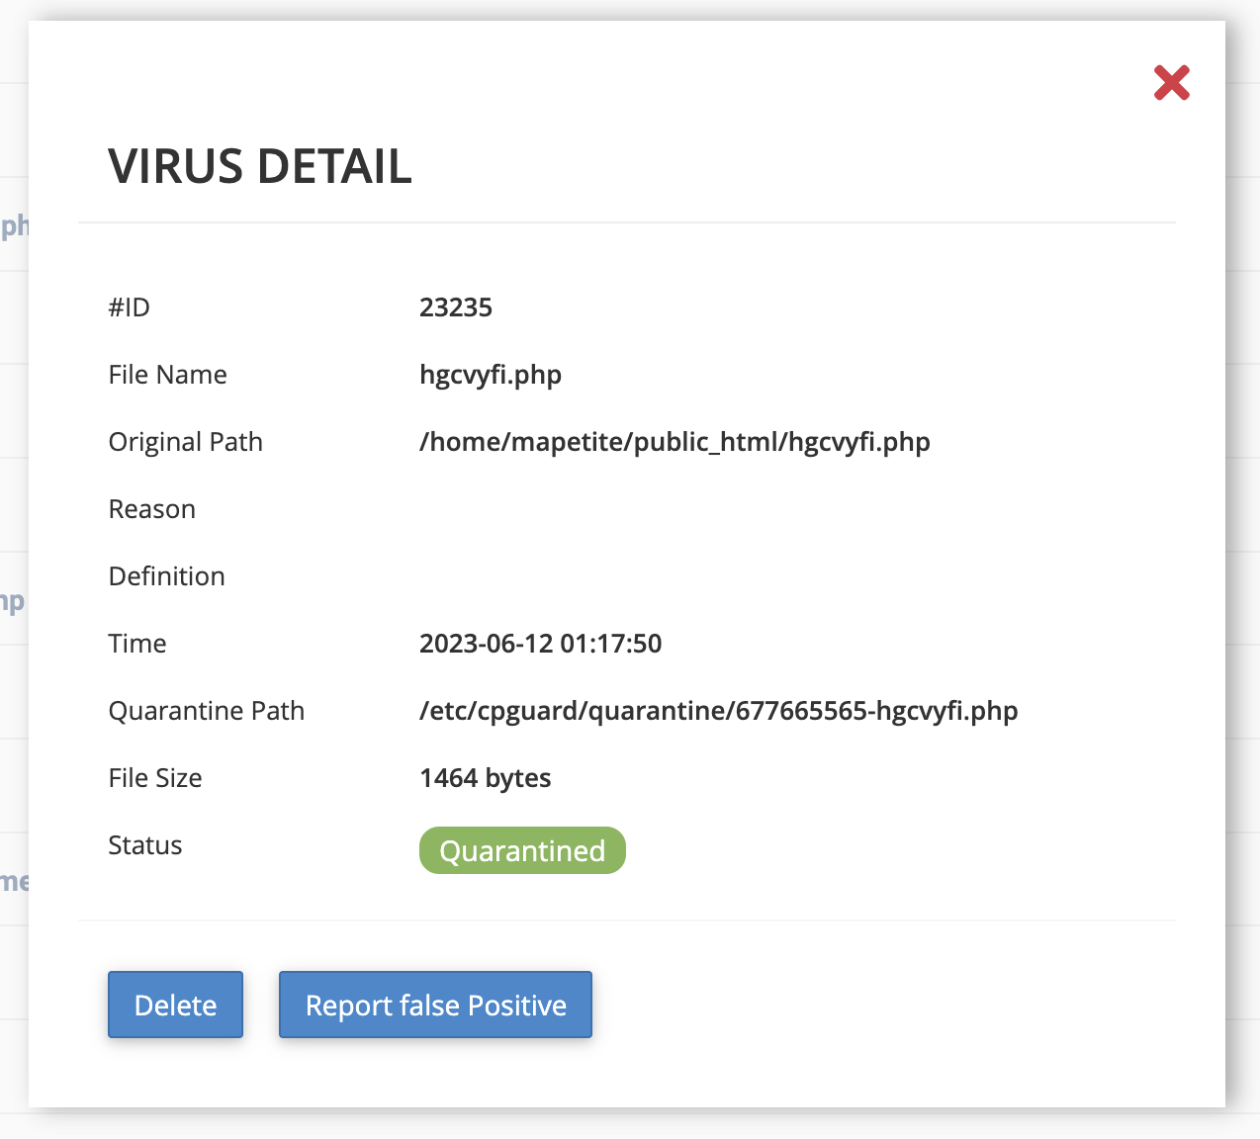Viewport: 1260px width, 1139px height.
Task: Click the file size value 1464 bytes
Action: coord(485,778)
